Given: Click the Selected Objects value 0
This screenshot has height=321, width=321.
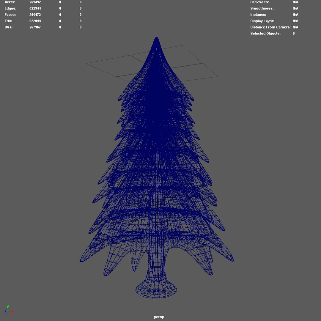Looking at the screenshot, I should point(294,33).
